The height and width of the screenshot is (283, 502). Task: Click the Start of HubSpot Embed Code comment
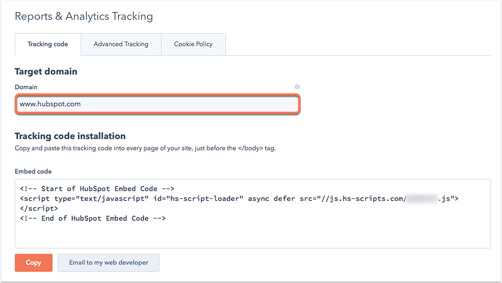click(x=97, y=188)
